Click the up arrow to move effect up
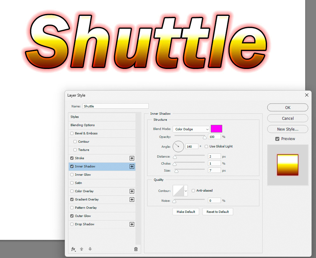 (x=82, y=249)
